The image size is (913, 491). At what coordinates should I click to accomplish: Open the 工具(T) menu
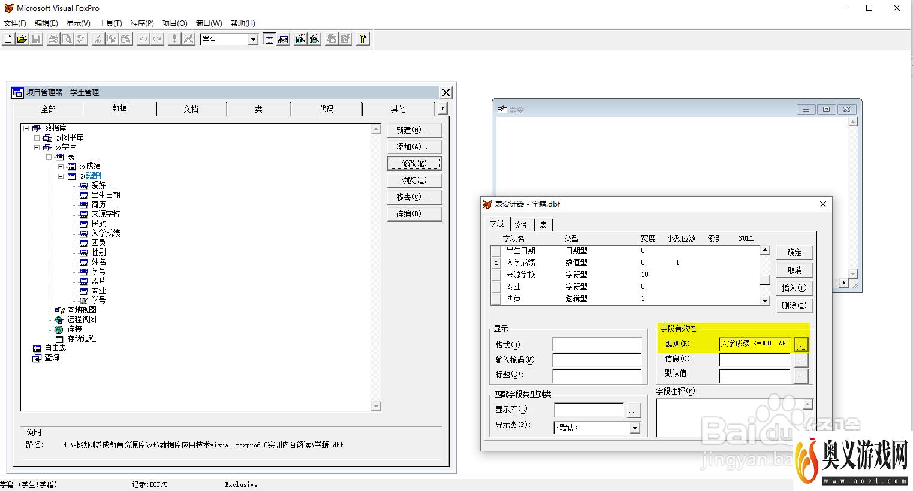110,23
